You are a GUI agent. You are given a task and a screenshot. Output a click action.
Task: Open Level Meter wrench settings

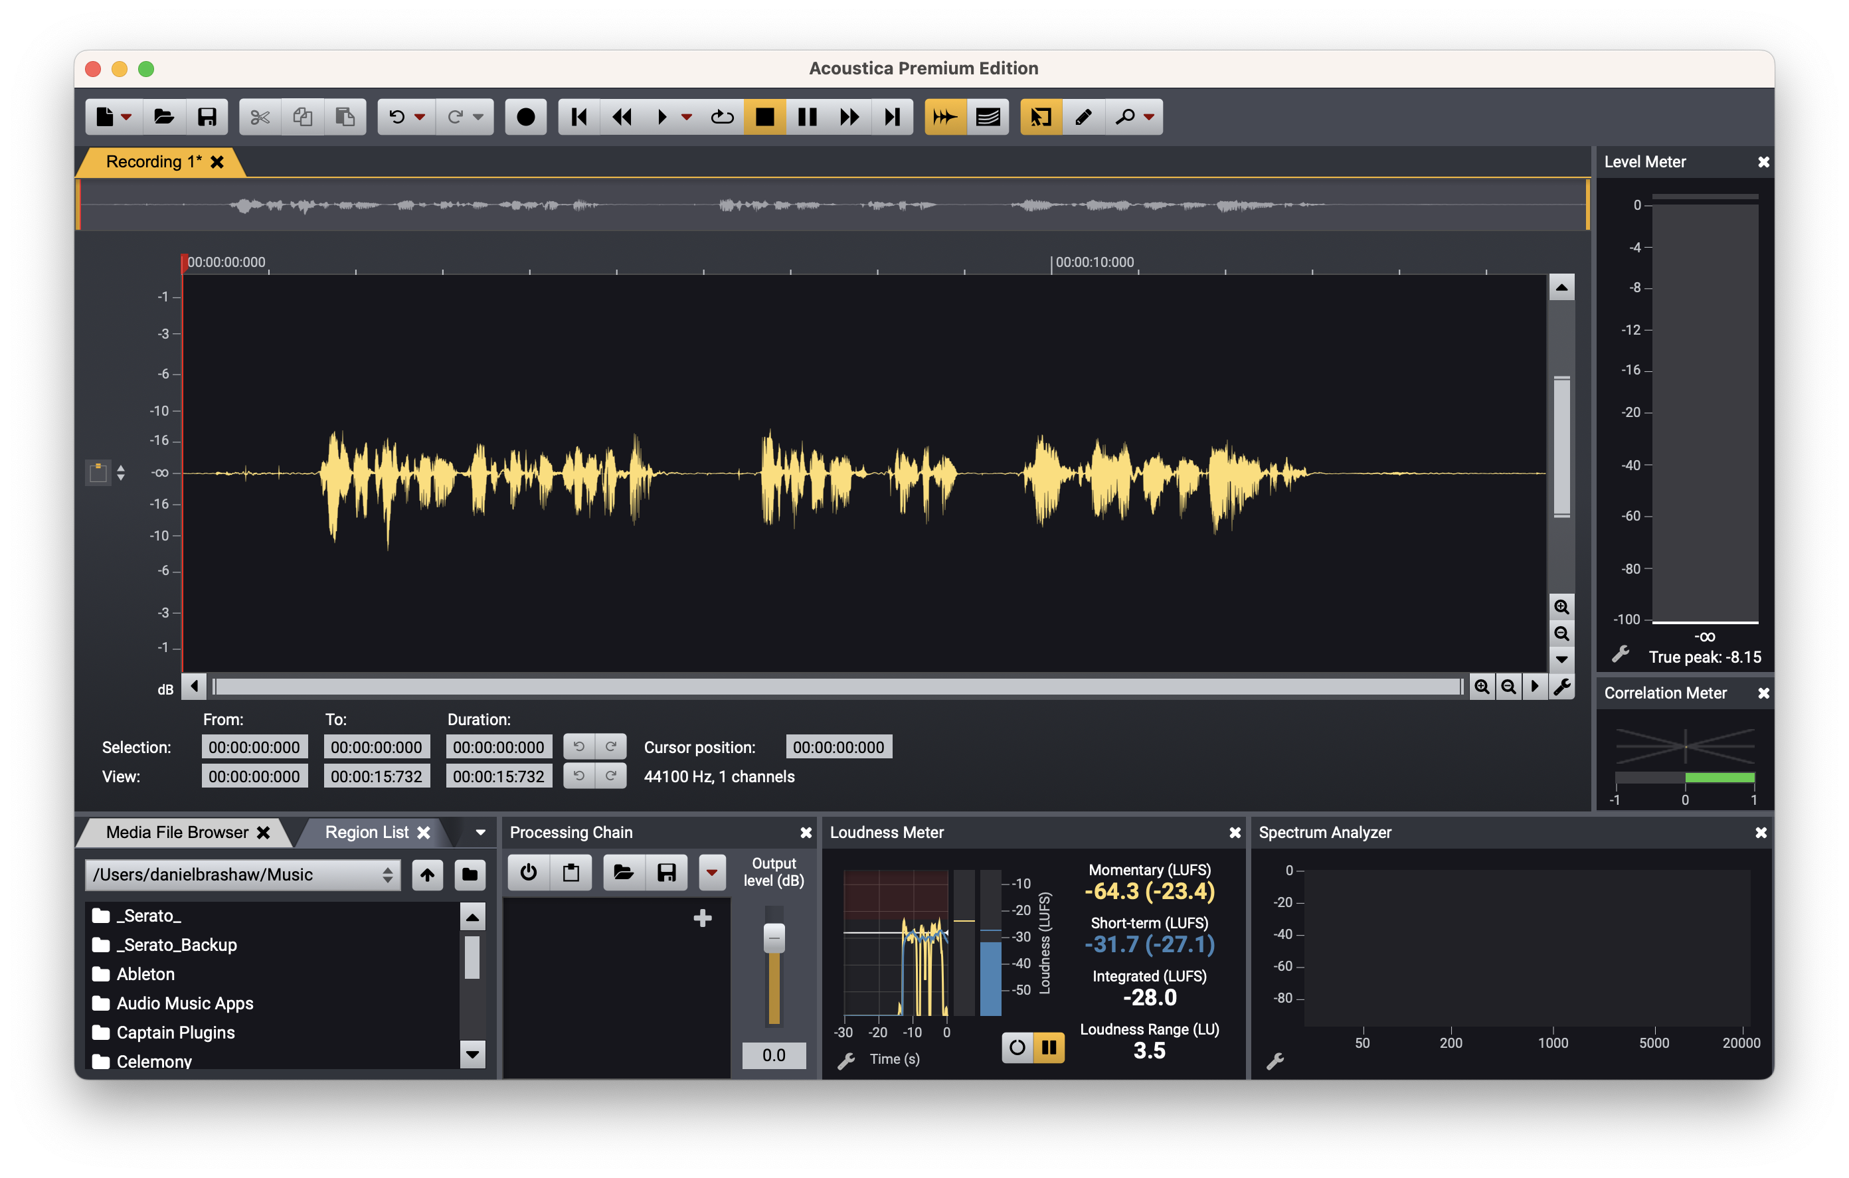point(1620,654)
